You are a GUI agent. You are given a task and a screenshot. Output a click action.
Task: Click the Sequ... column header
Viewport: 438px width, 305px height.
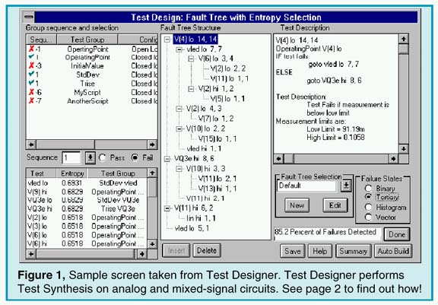[x=41, y=40]
